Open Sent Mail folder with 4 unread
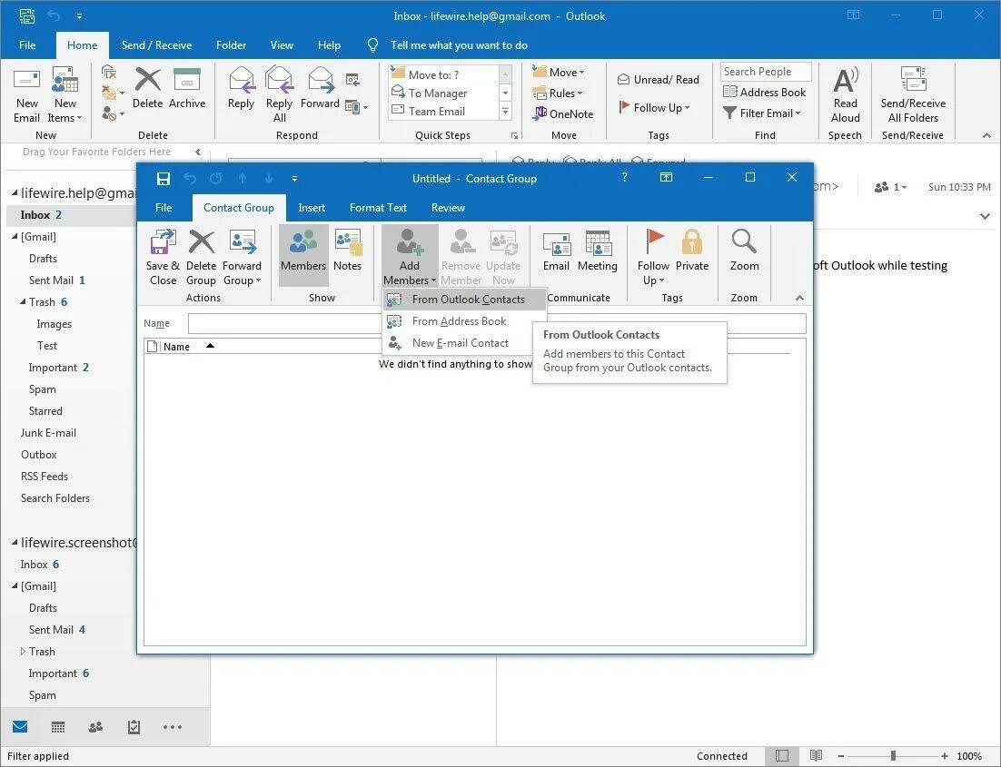 click(x=57, y=630)
